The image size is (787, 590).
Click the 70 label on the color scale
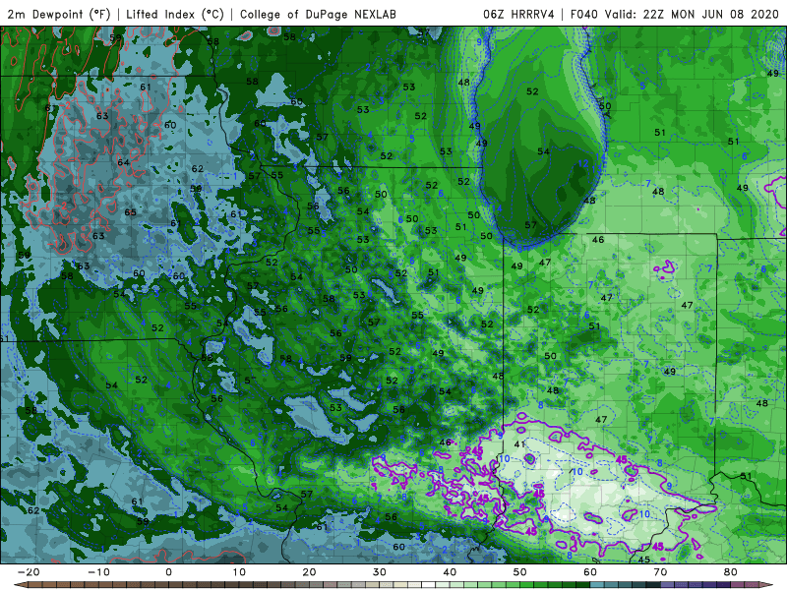point(660,572)
